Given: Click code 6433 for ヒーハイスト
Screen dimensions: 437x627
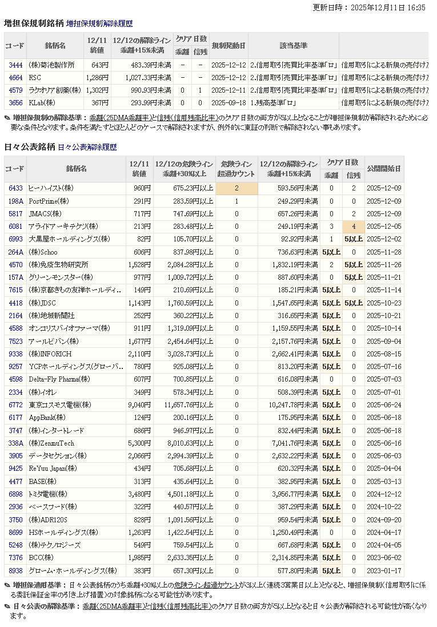Looking at the screenshot, I should 15,188.
